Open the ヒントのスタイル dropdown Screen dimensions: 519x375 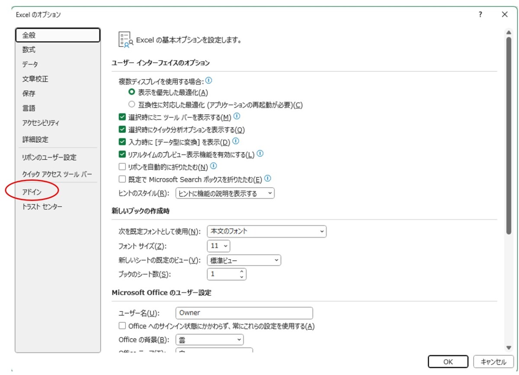(x=225, y=193)
